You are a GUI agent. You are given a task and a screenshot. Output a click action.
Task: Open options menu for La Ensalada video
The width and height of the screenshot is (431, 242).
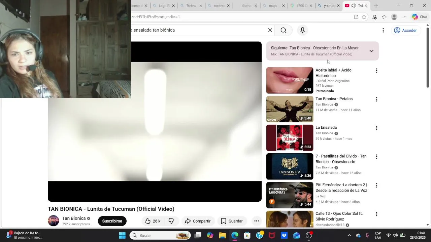pyautogui.click(x=376, y=128)
